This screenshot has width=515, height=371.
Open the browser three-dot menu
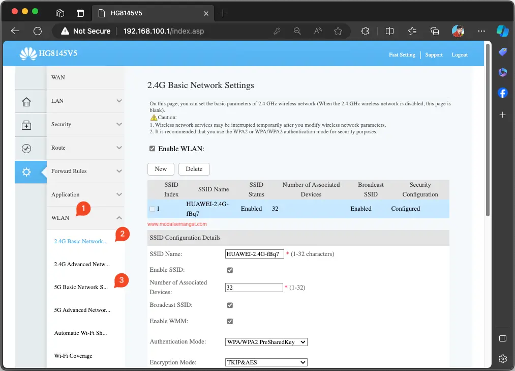tap(481, 31)
